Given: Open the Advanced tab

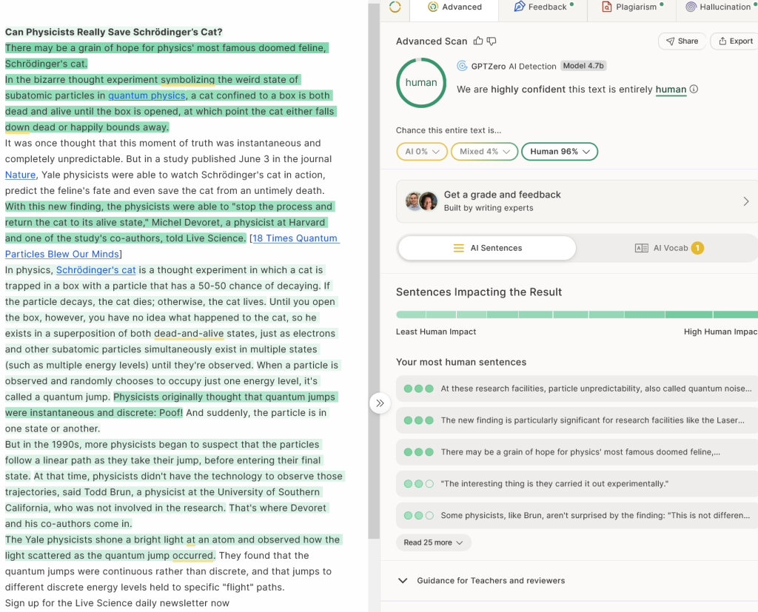Looking at the screenshot, I should pos(455,7).
